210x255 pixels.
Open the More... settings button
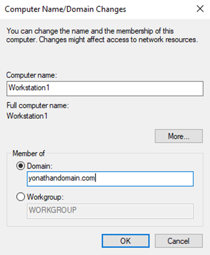(179, 136)
